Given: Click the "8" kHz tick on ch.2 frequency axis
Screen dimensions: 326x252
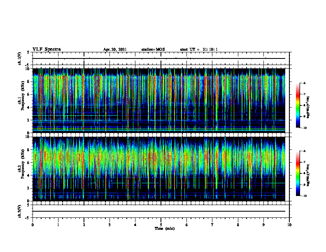Looking at the screenshot, I should (x=29, y=150).
